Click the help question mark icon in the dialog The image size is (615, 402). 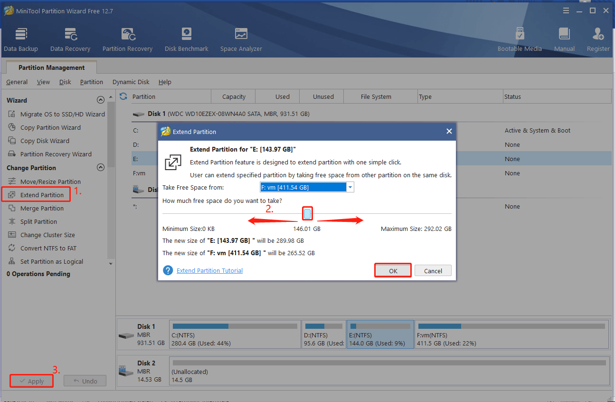(168, 270)
